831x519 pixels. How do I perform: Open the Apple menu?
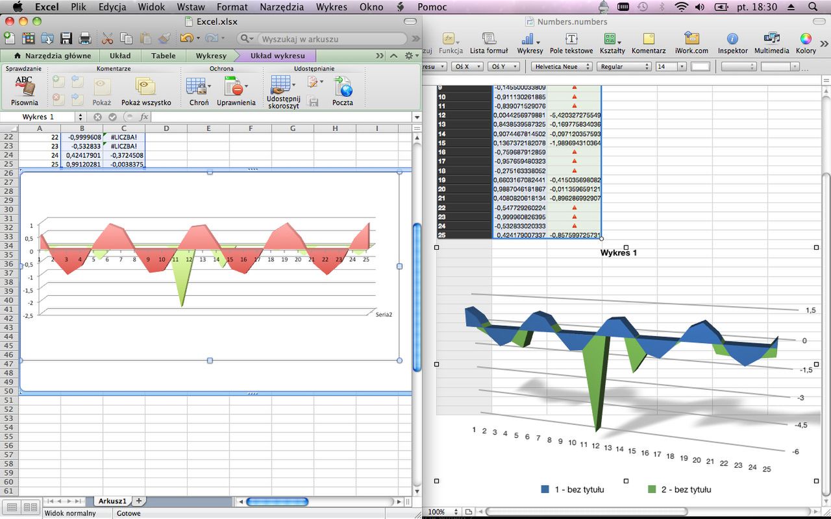click(x=18, y=7)
